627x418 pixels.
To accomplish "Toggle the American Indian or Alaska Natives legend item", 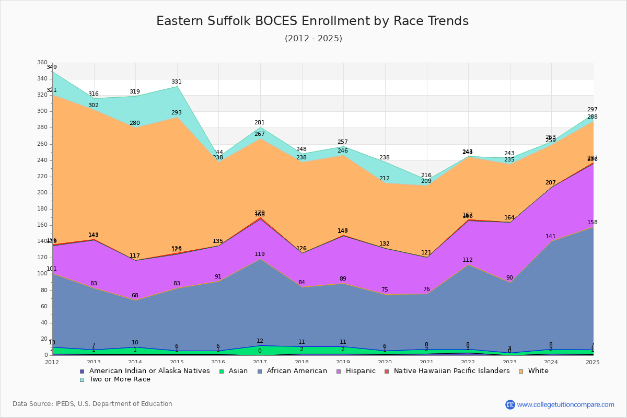I will (145, 371).
